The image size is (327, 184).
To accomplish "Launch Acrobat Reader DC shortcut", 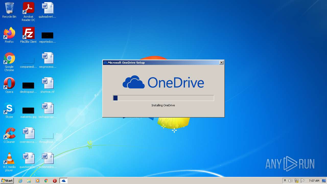I will [x=28, y=12].
